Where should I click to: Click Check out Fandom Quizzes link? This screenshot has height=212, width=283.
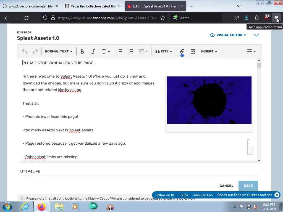click(245, 195)
